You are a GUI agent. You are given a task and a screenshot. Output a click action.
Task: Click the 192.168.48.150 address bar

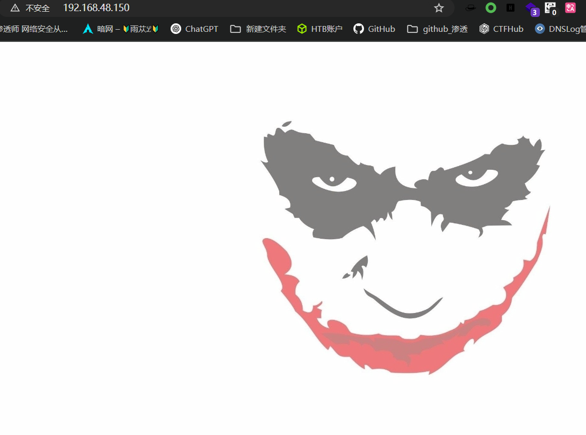226,8
